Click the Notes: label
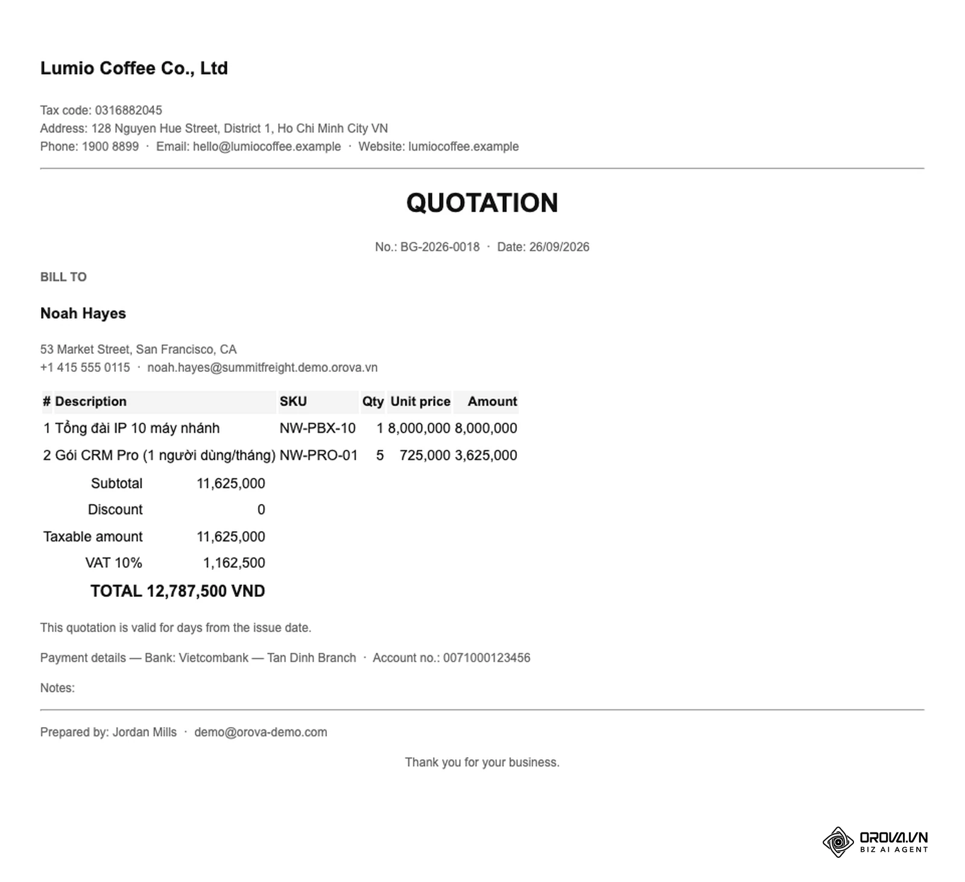This screenshot has height=882, width=965. point(57,688)
